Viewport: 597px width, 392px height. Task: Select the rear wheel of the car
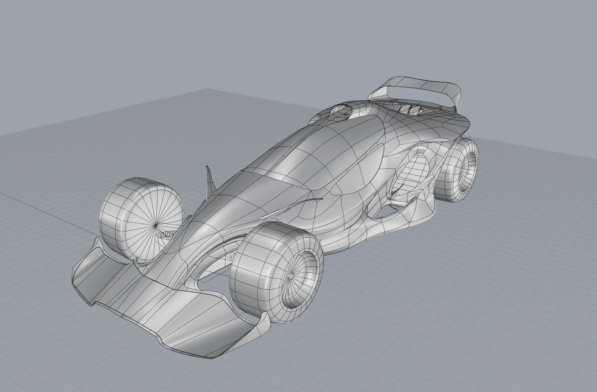(457, 170)
